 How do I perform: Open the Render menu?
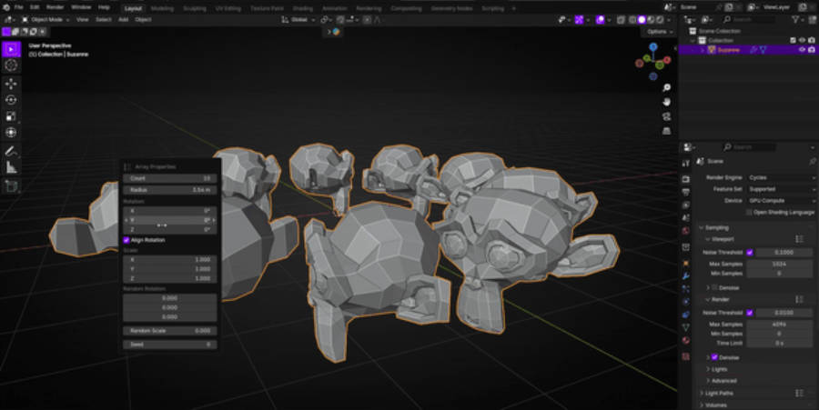click(56, 7)
